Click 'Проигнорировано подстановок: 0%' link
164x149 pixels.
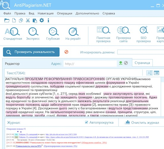60,146
